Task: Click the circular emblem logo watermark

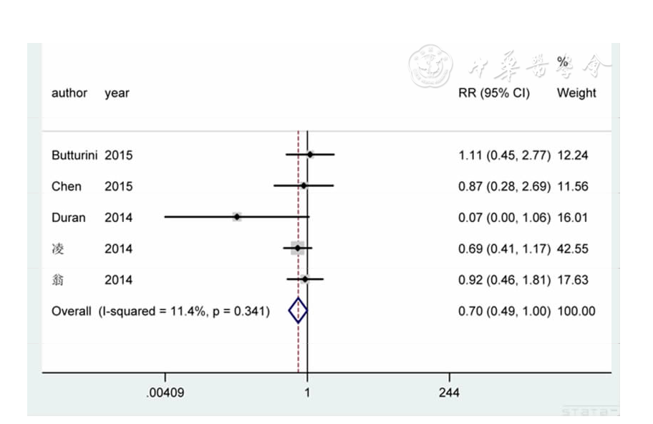Action: 432,66
